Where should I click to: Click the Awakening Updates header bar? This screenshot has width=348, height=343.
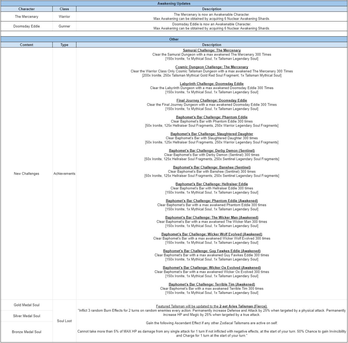(x=174, y=4)
